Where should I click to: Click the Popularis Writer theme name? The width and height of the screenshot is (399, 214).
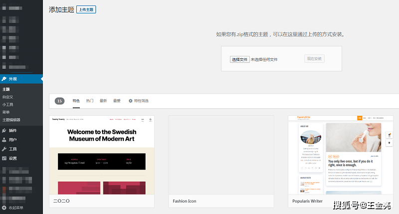tap(307, 201)
